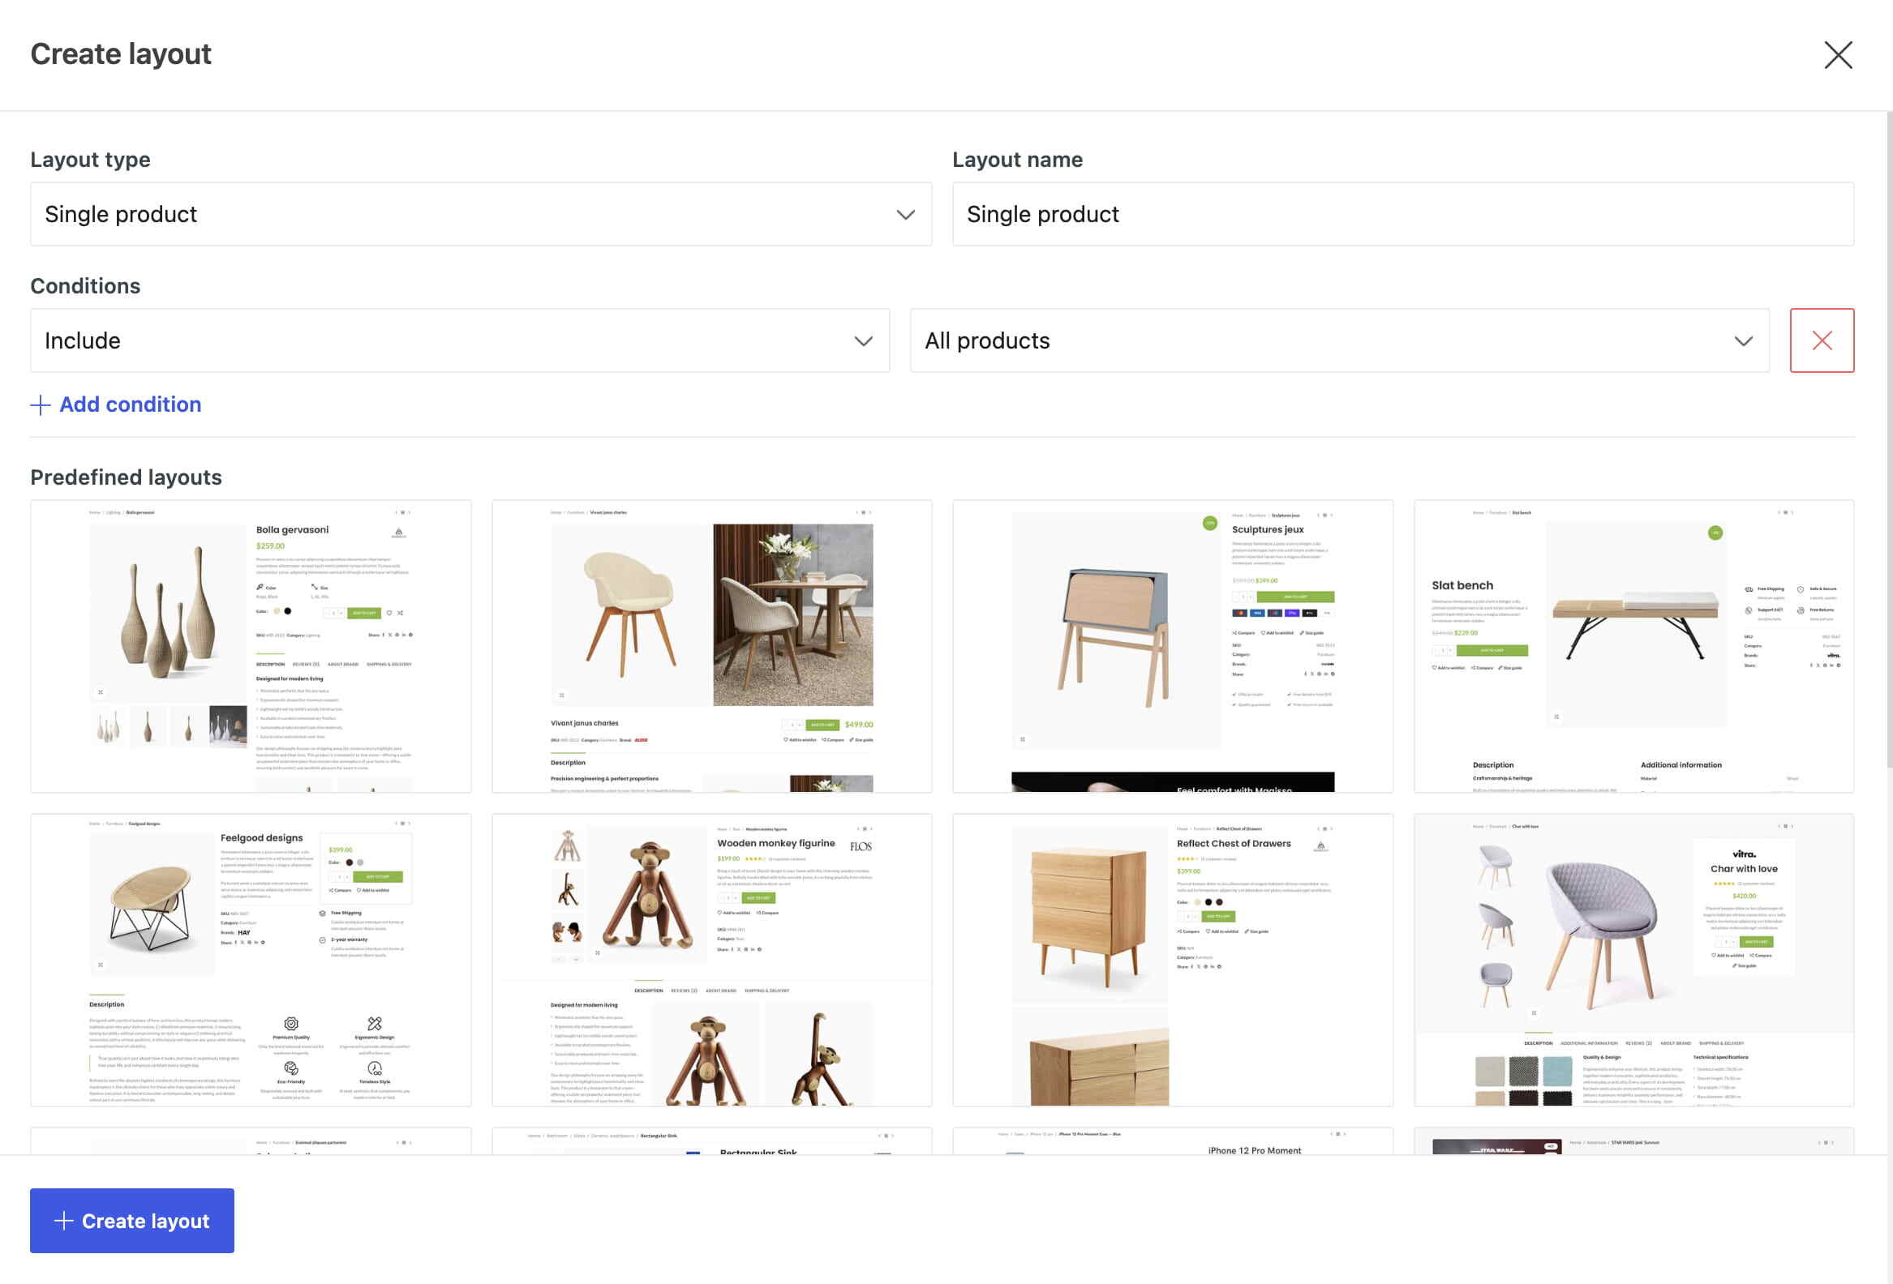1893x1284 pixels.
Task: Select the Reflect Chest of Drawers layout
Action: (x=1173, y=960)
